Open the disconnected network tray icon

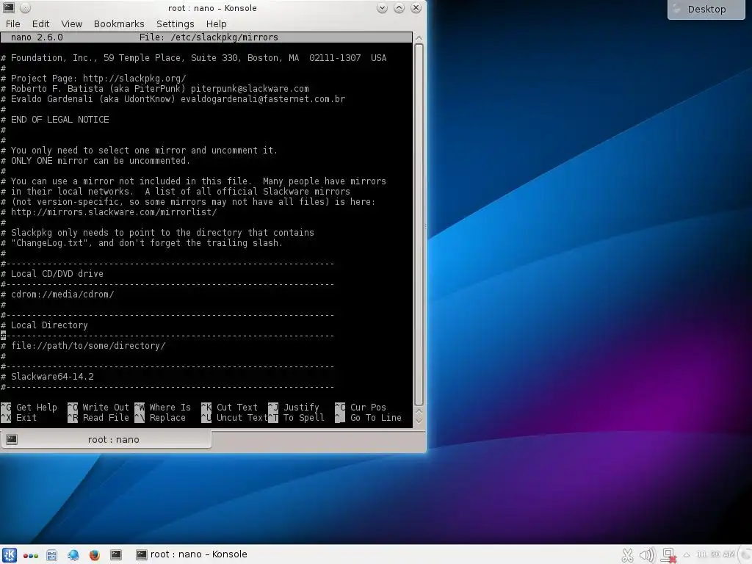click(x=668, y=555)
